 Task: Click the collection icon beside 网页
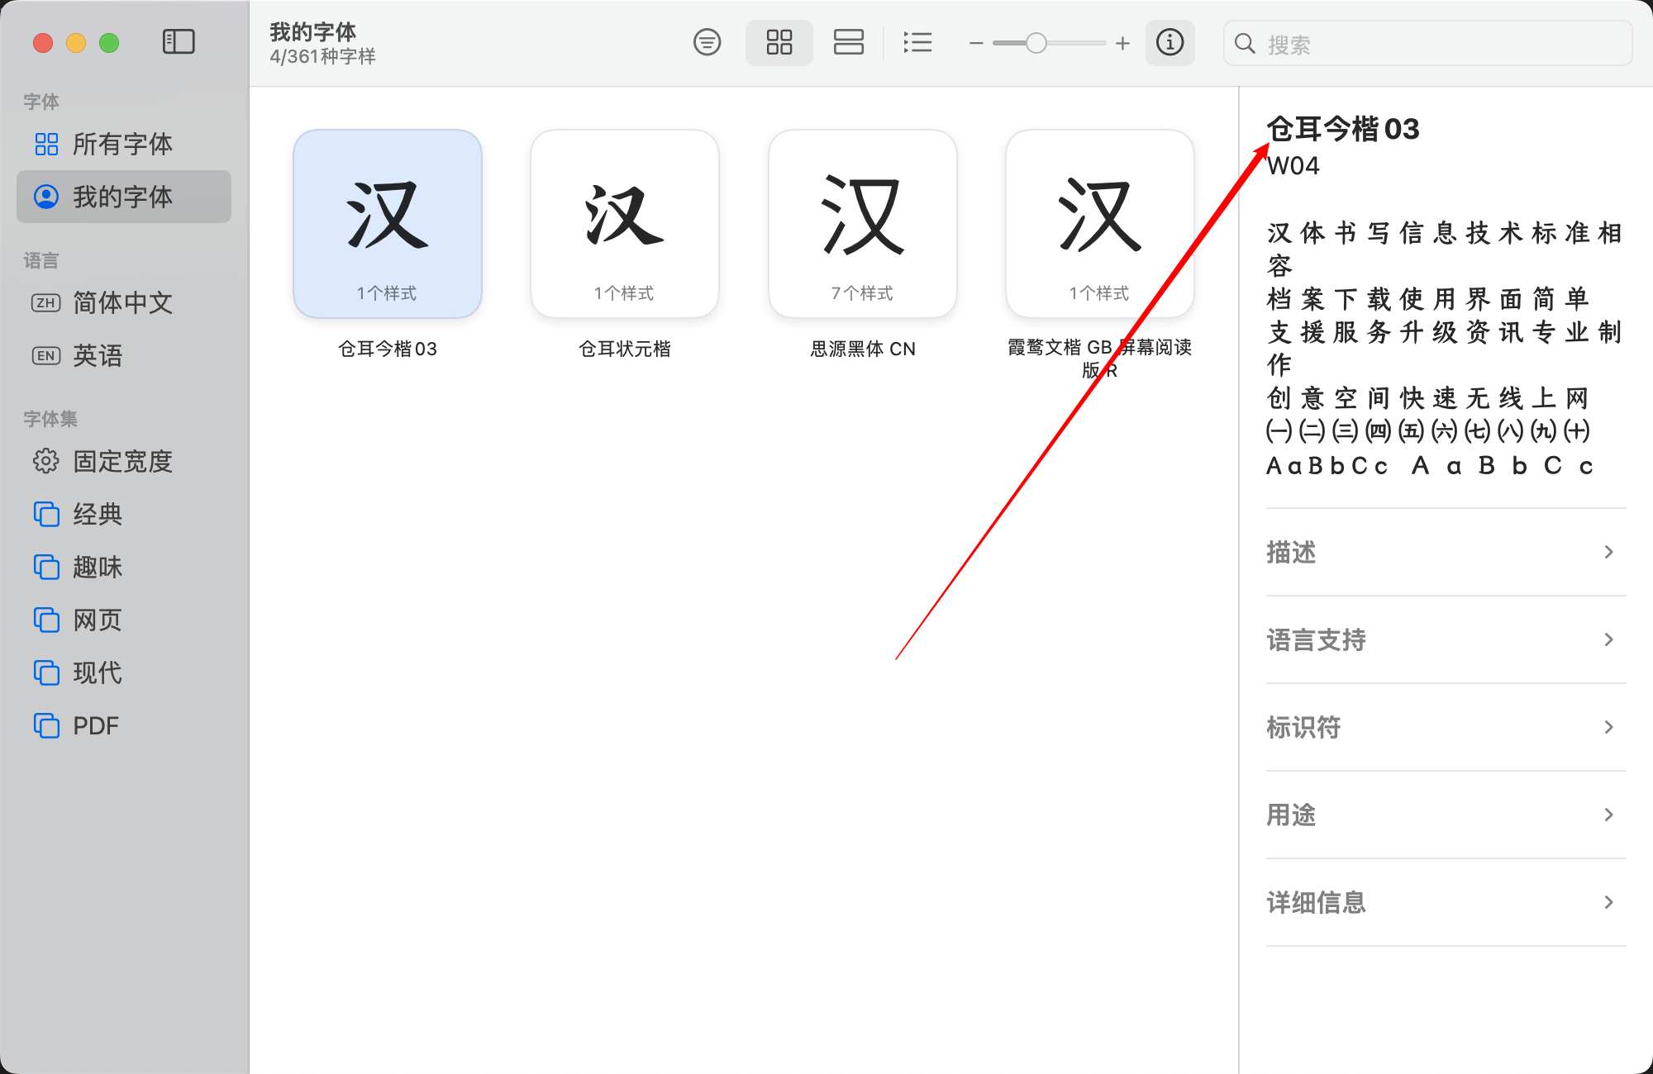[x=46, y=620]
